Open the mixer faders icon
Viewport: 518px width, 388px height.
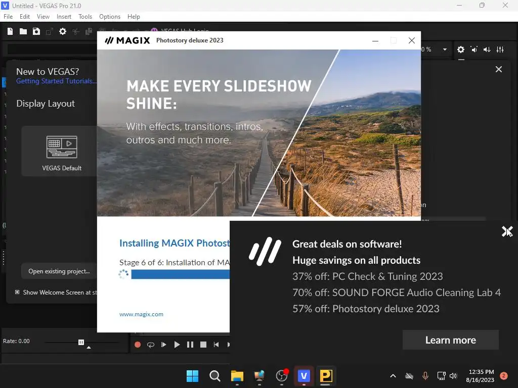click(500, 50)
